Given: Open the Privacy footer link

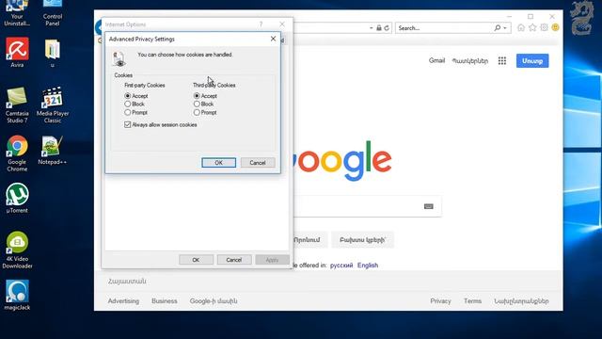Looking at the screenshot, I should [x=440, y=301].
